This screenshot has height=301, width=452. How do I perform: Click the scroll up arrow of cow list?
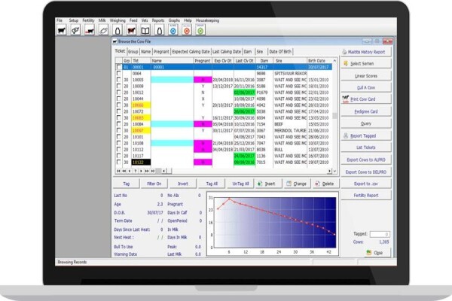[334, 60]
